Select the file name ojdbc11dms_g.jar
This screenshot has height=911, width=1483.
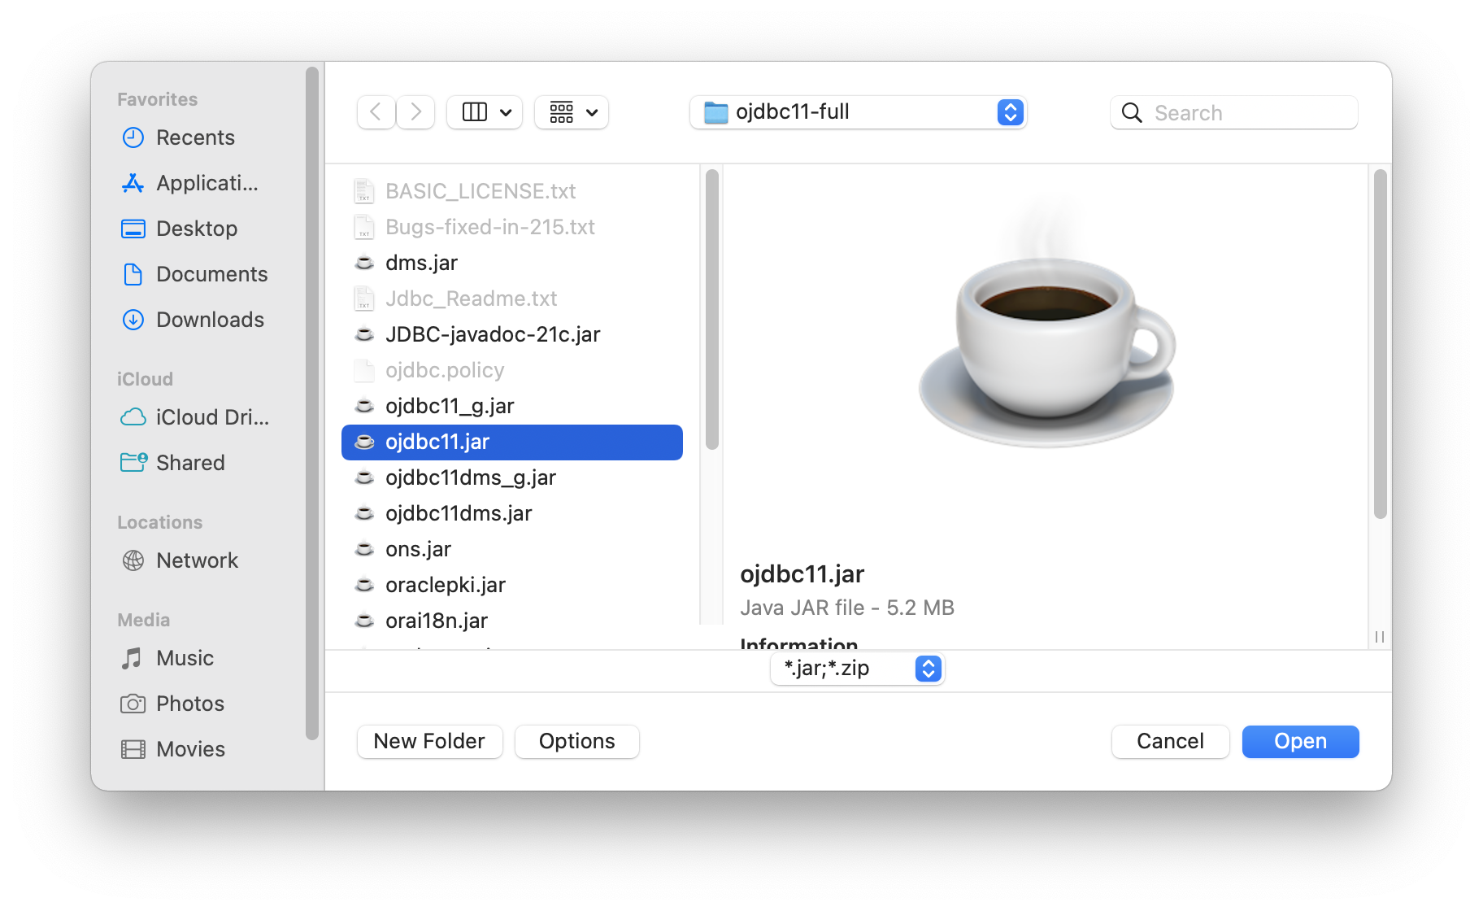(x=471, y=477)
